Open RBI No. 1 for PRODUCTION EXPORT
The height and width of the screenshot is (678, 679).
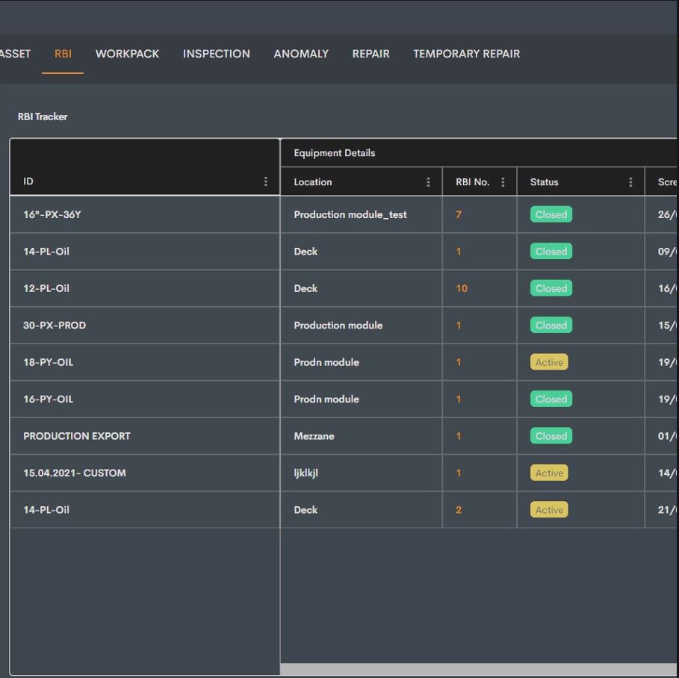point(458,436)
